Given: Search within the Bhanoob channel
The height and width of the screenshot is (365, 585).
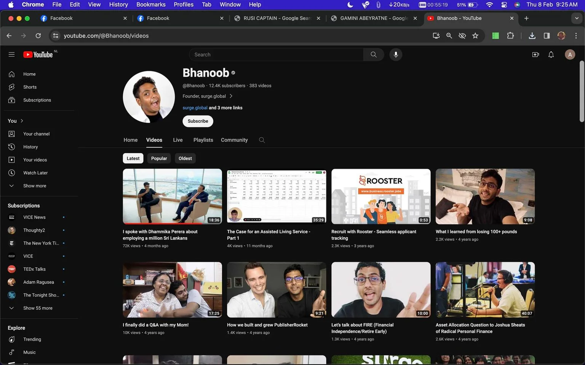Looking at the screenshot, I should click(262, 140).
